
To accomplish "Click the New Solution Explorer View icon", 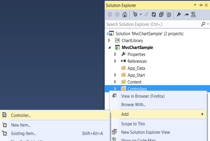I will point(114,132).
